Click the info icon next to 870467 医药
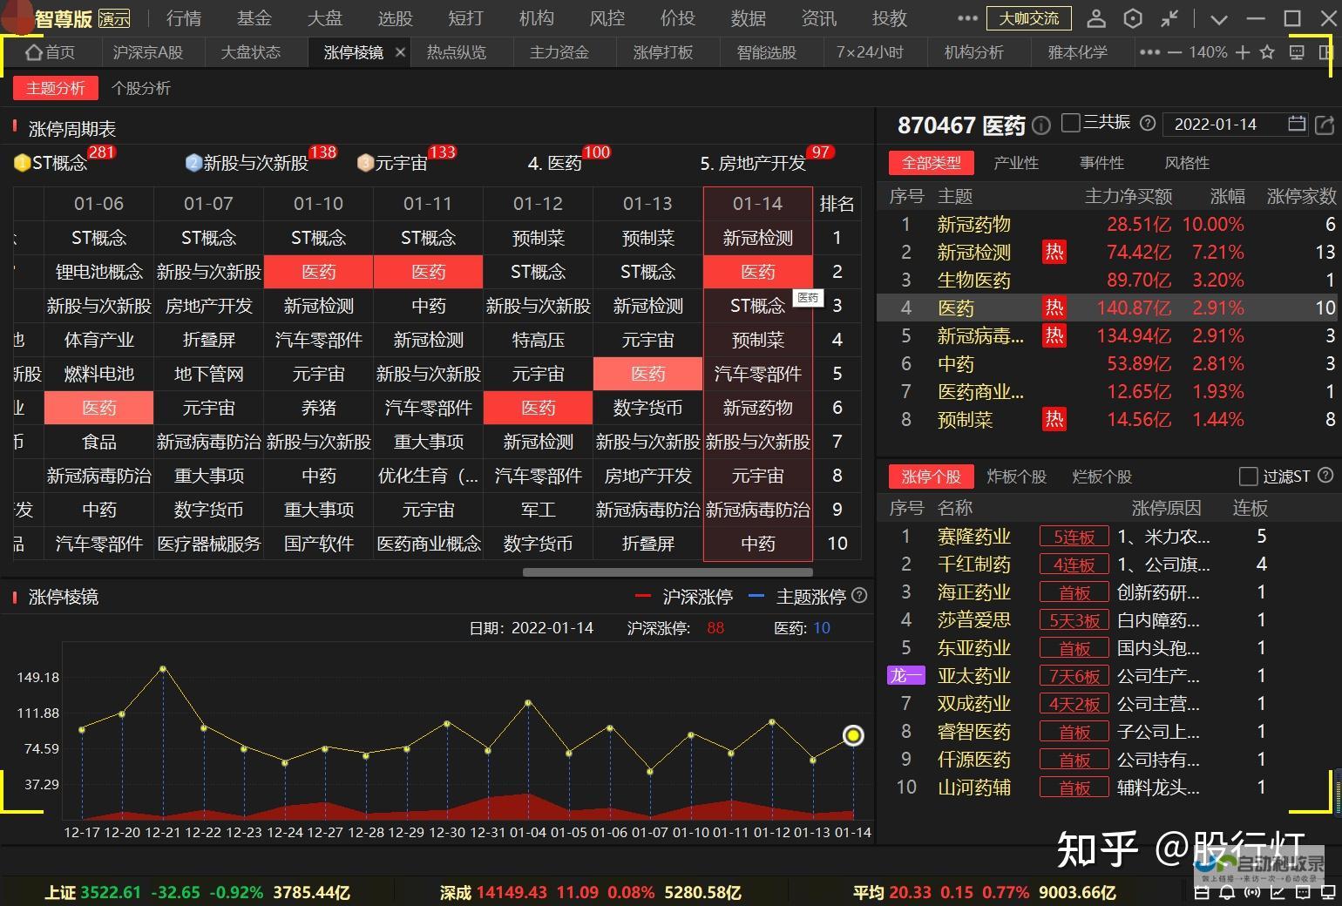Viewport: 1342px width, 906px height. pyautogui.click(x=1041, y=125)
